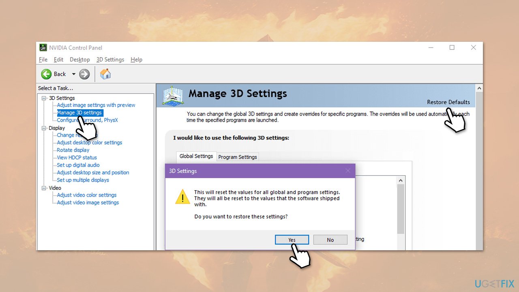Click the settings list scrollbar up arrow
This screenshot has height=292, width=519.
pyautogui.click(x=401, y=180)
